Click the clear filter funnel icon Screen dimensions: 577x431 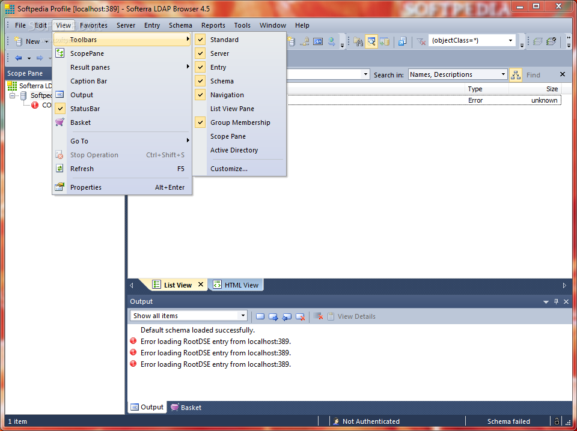(421, 41)
